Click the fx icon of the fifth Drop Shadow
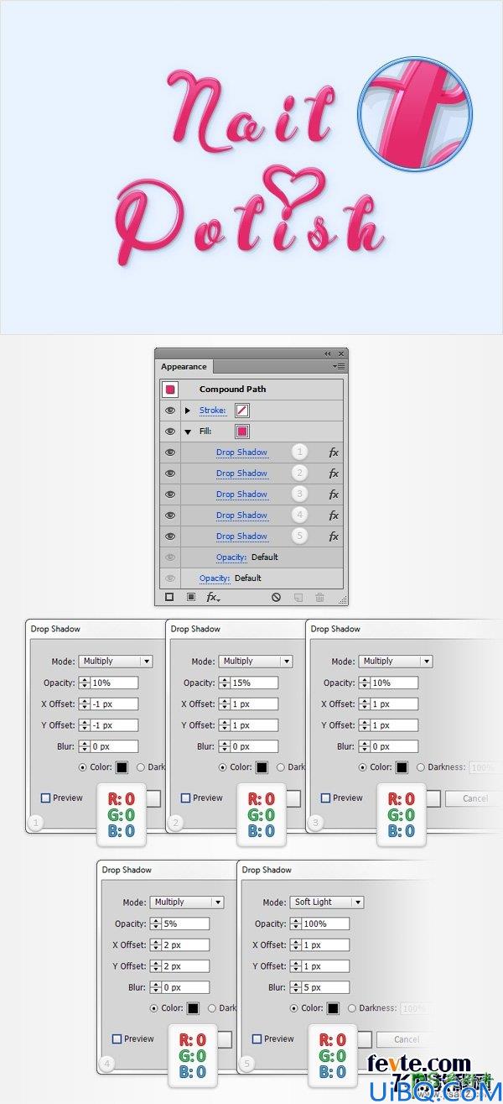503x1104 pixels. tap(334, 536)
